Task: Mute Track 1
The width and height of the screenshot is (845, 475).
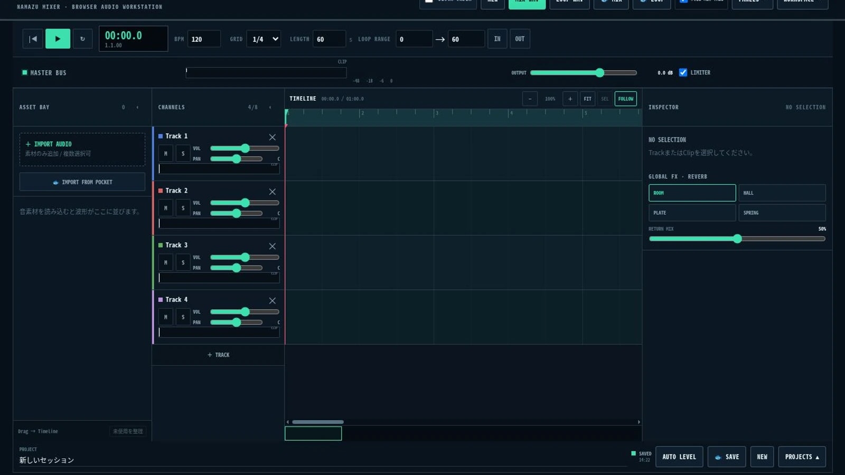Action: pyautogui.click(x=166, y=154)
